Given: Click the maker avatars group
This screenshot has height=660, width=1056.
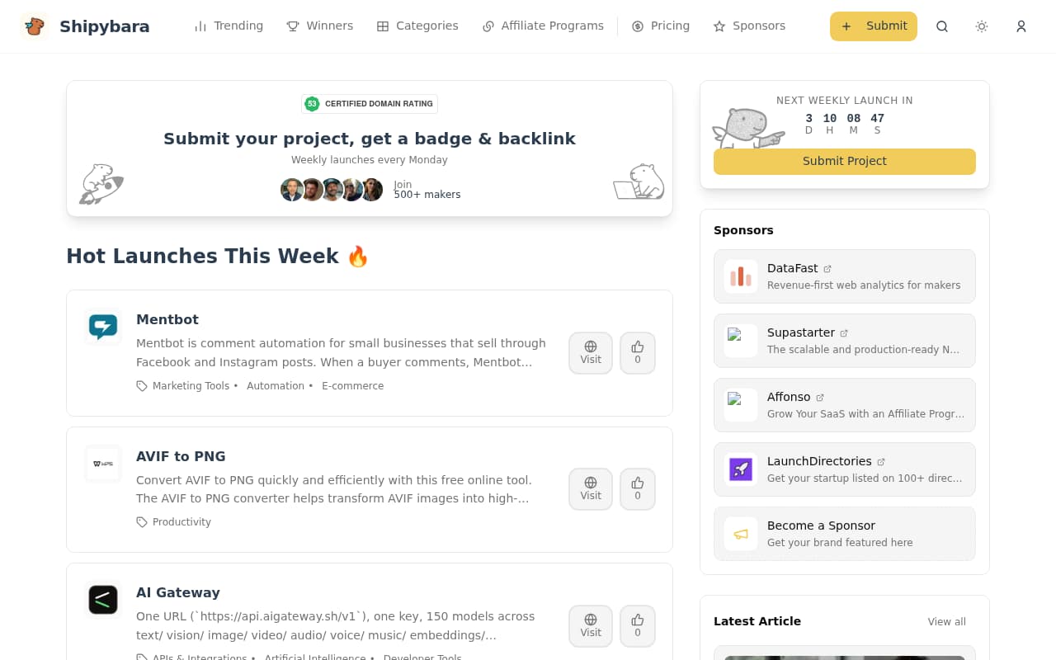Looking at the screenshot, I should (x=332, y=190).
